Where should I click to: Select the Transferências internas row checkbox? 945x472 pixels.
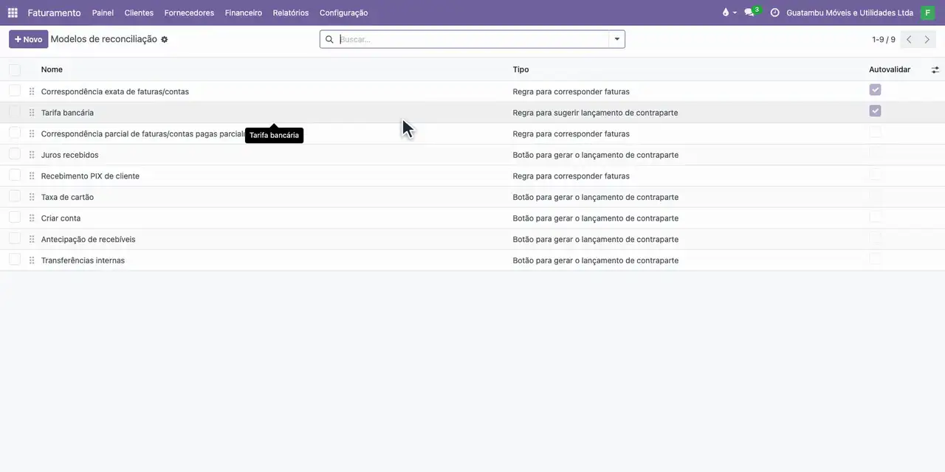point(15,259)
